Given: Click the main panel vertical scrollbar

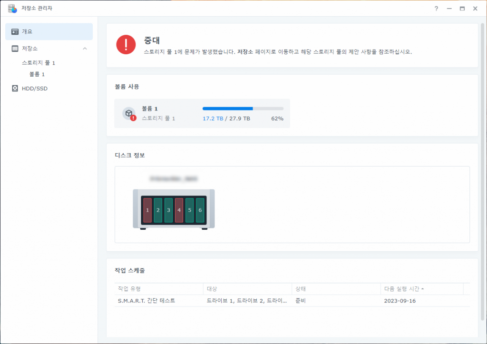Looking at the screenshot, I should point(482,172).
